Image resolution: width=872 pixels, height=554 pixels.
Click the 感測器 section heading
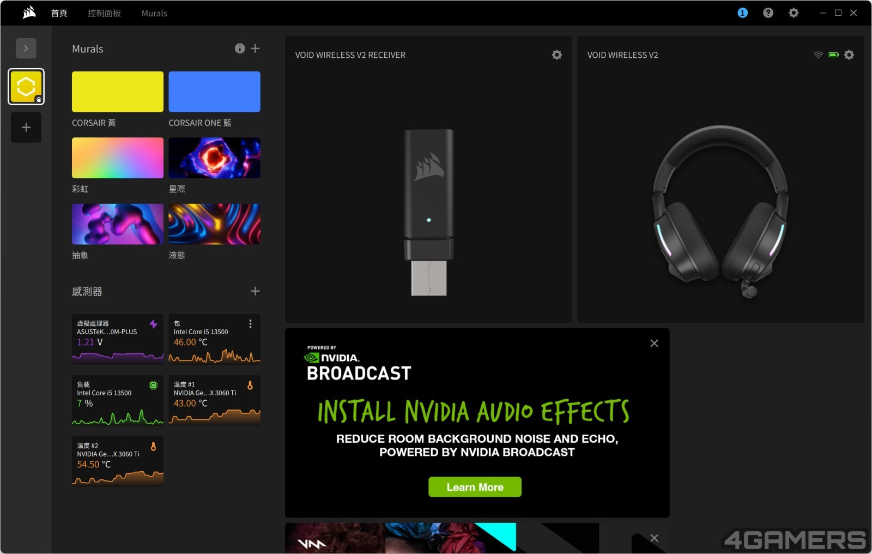[x=87, y=292]
